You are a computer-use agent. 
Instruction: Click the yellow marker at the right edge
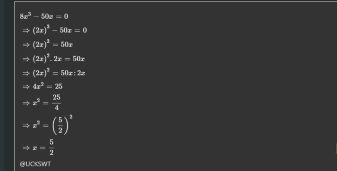tap(336, 148)
